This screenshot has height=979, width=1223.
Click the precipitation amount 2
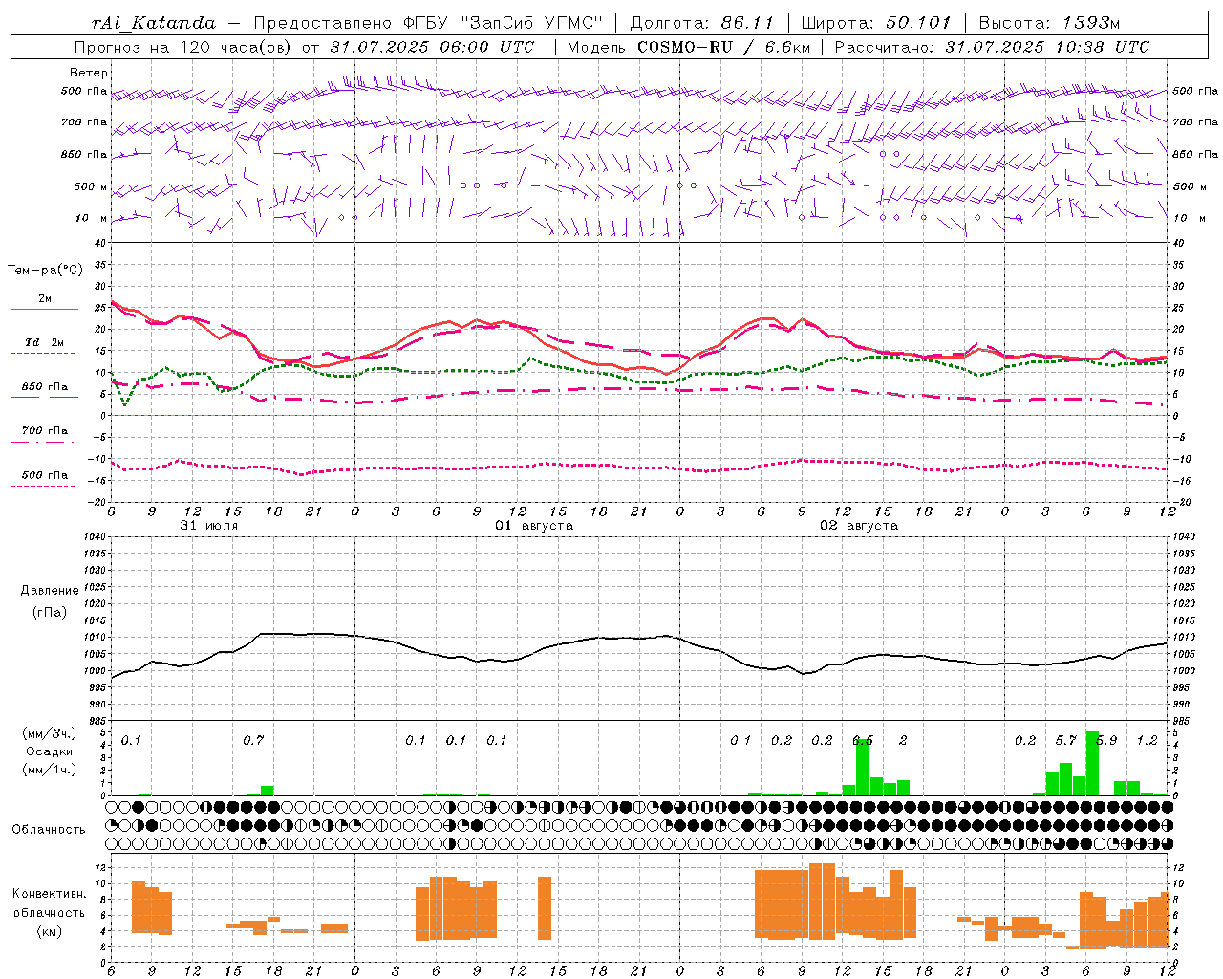tap(903, 741)
